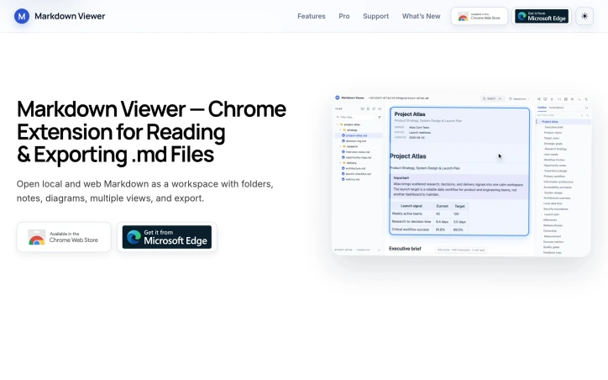Click the 'Open local and web Markdown' description
This screenshot has width=608, height=380.
[x=145, y=191]
